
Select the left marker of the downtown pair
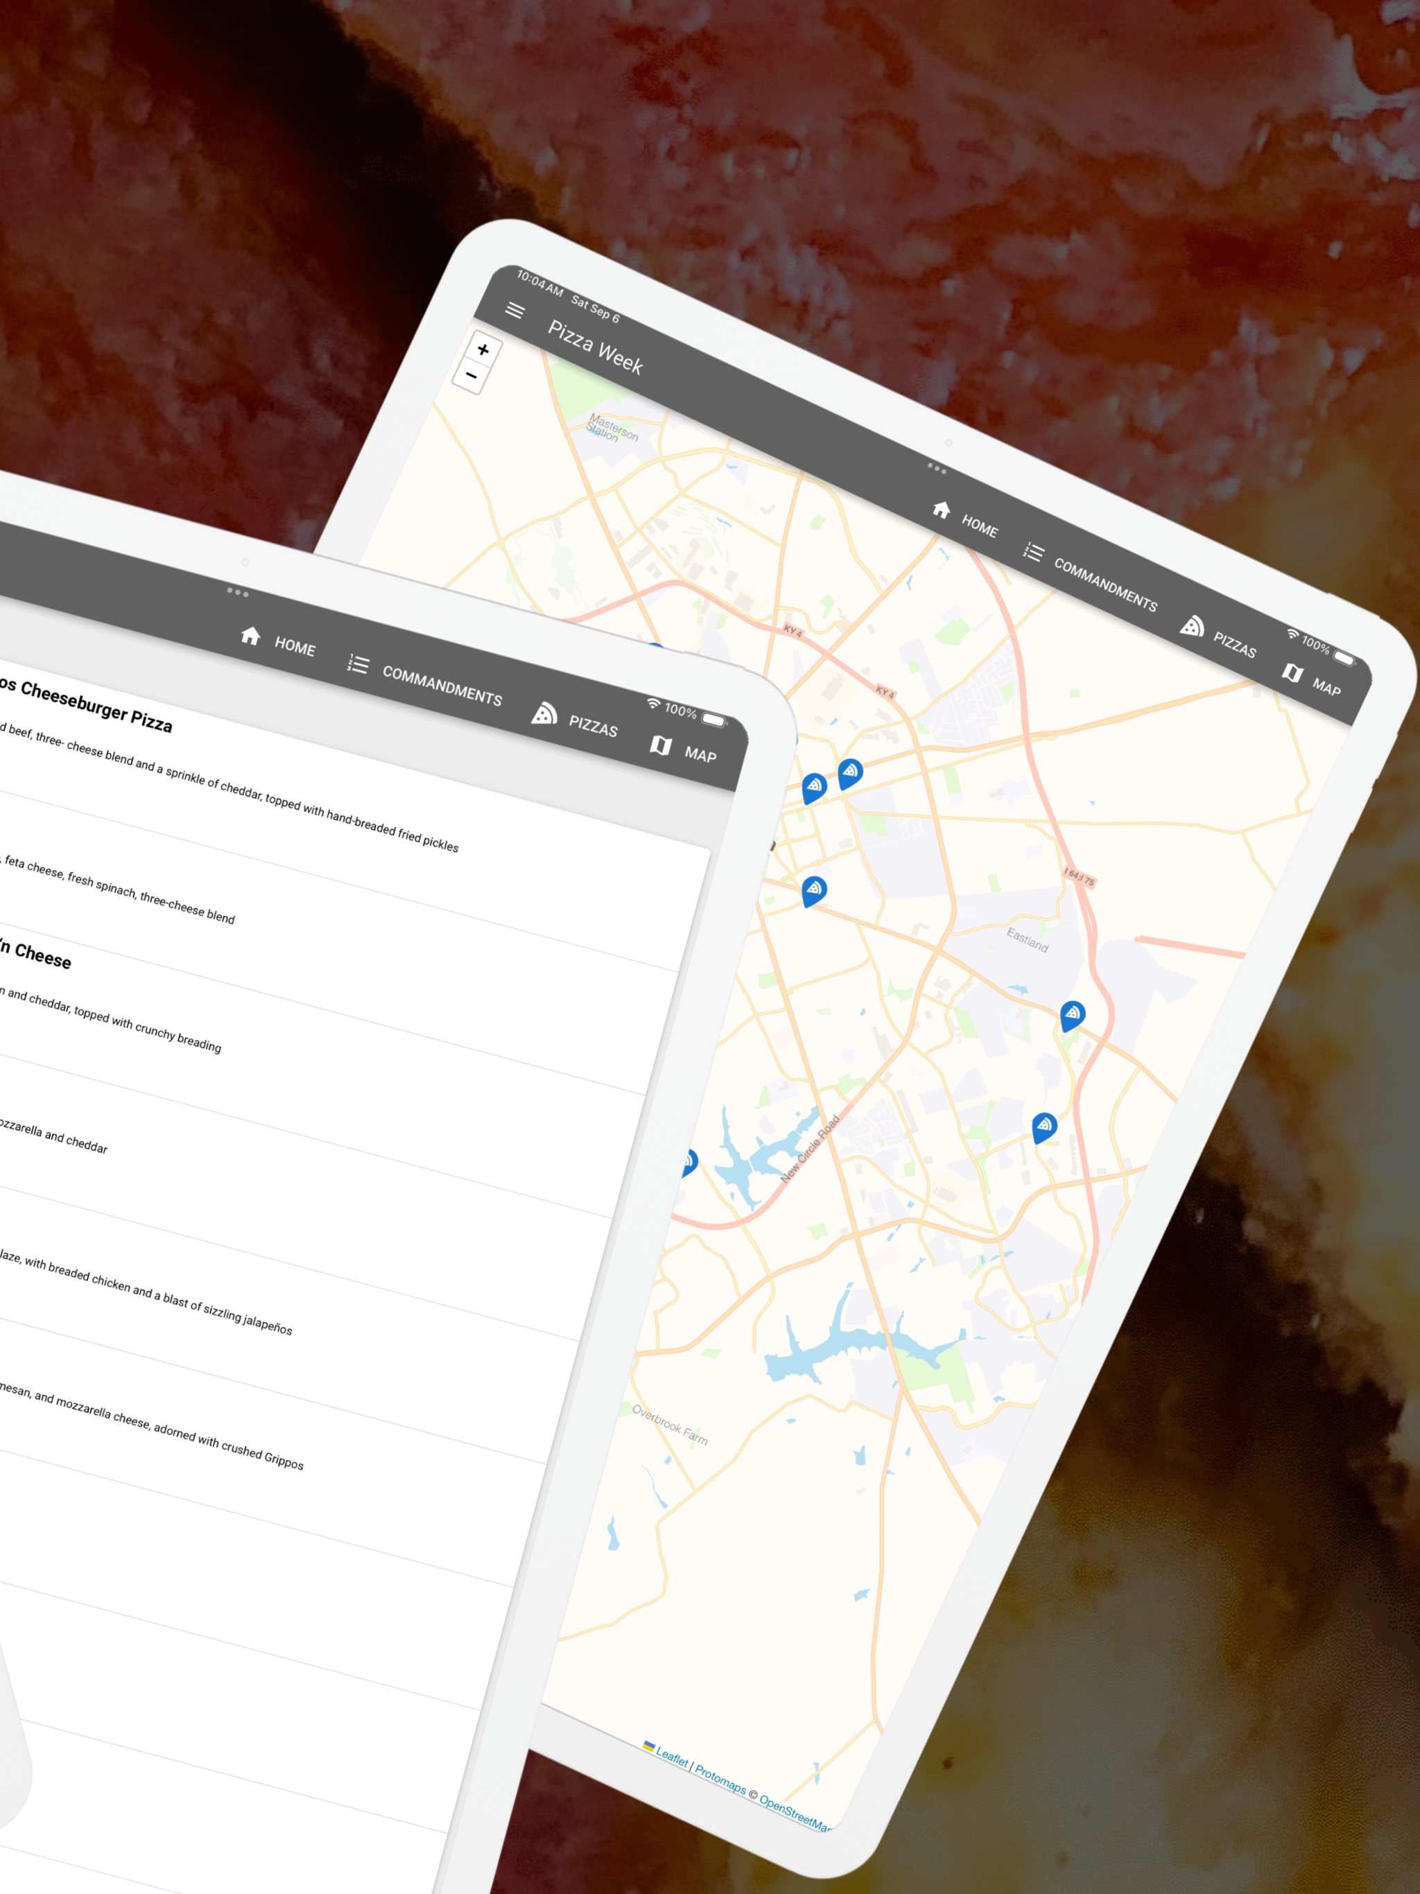[x=813, y=788]
